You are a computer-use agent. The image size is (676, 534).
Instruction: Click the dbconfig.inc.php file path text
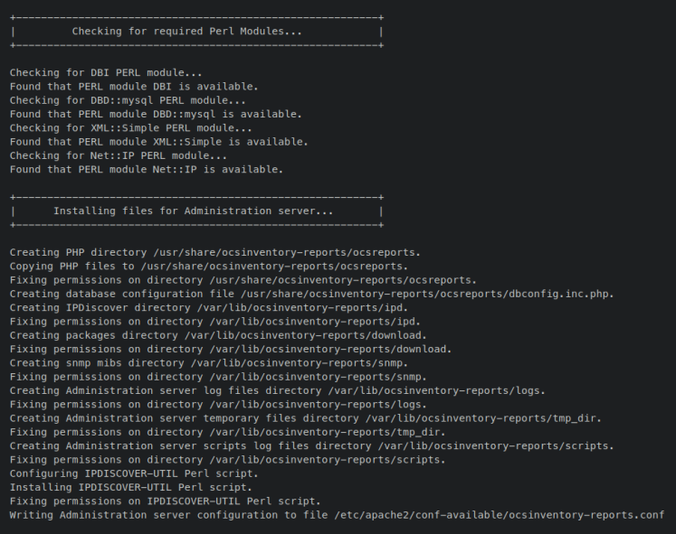[x=433, y=294]
